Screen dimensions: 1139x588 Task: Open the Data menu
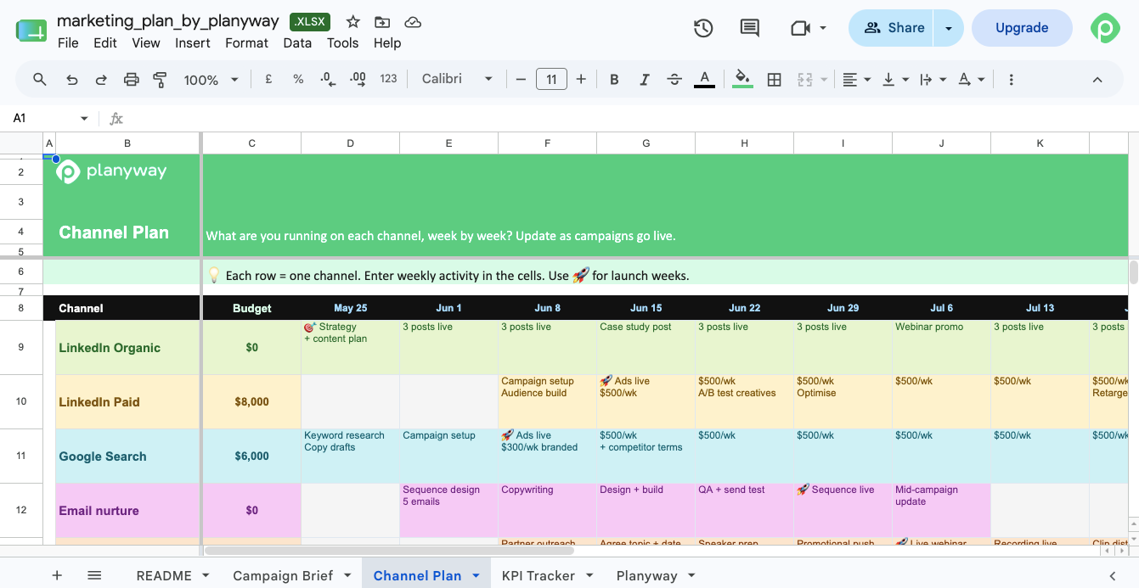tap(297, 42)
